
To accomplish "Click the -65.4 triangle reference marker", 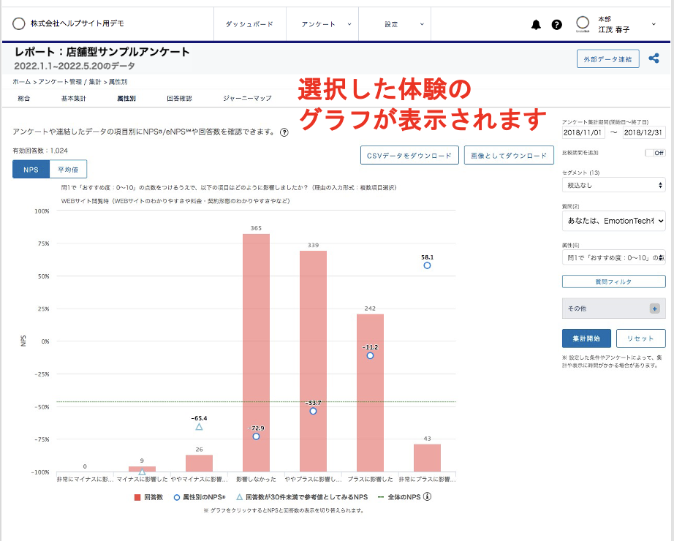I will [x=199, y=427].
